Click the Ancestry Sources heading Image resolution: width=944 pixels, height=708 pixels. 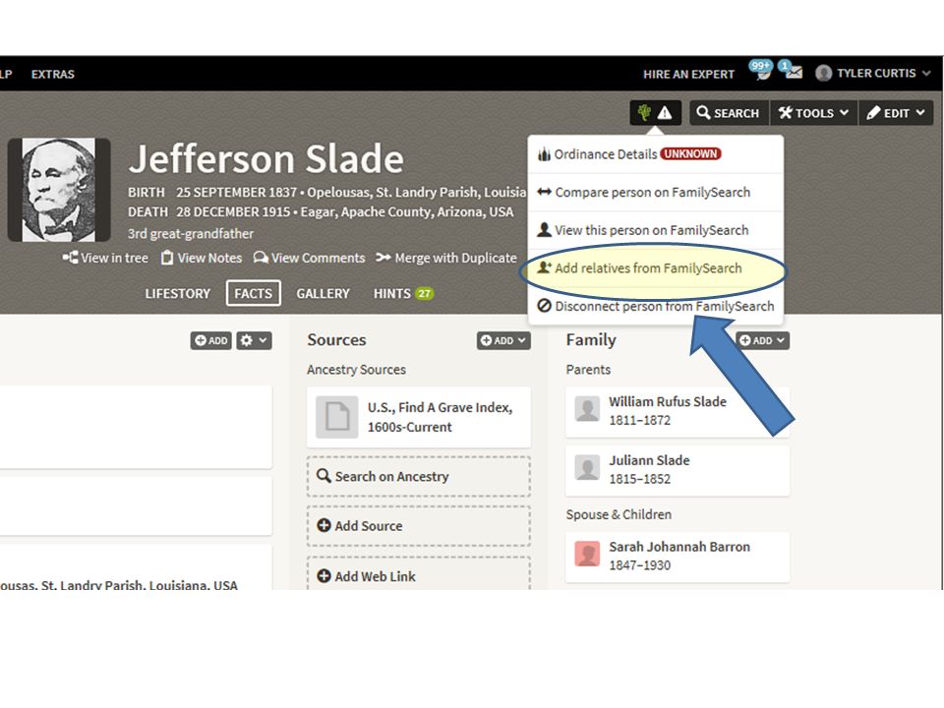click(x=356, y=370)
